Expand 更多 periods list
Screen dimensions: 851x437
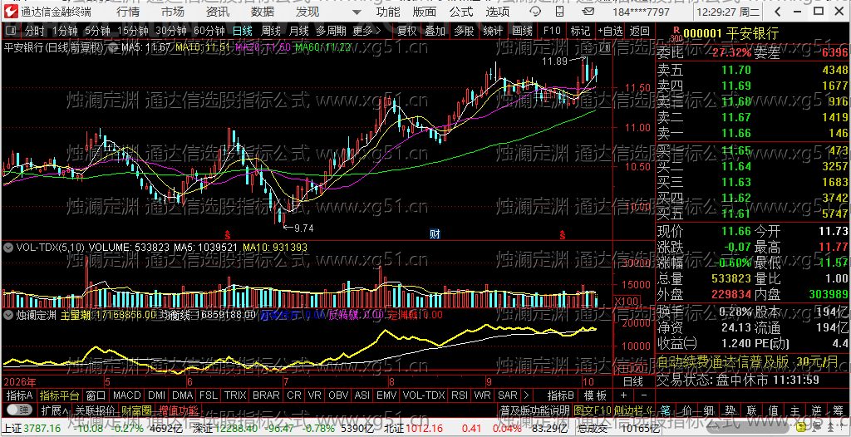(366, 31)
